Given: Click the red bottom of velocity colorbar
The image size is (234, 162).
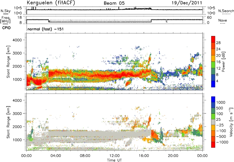Looking at the screenshot, I should 213,145.
